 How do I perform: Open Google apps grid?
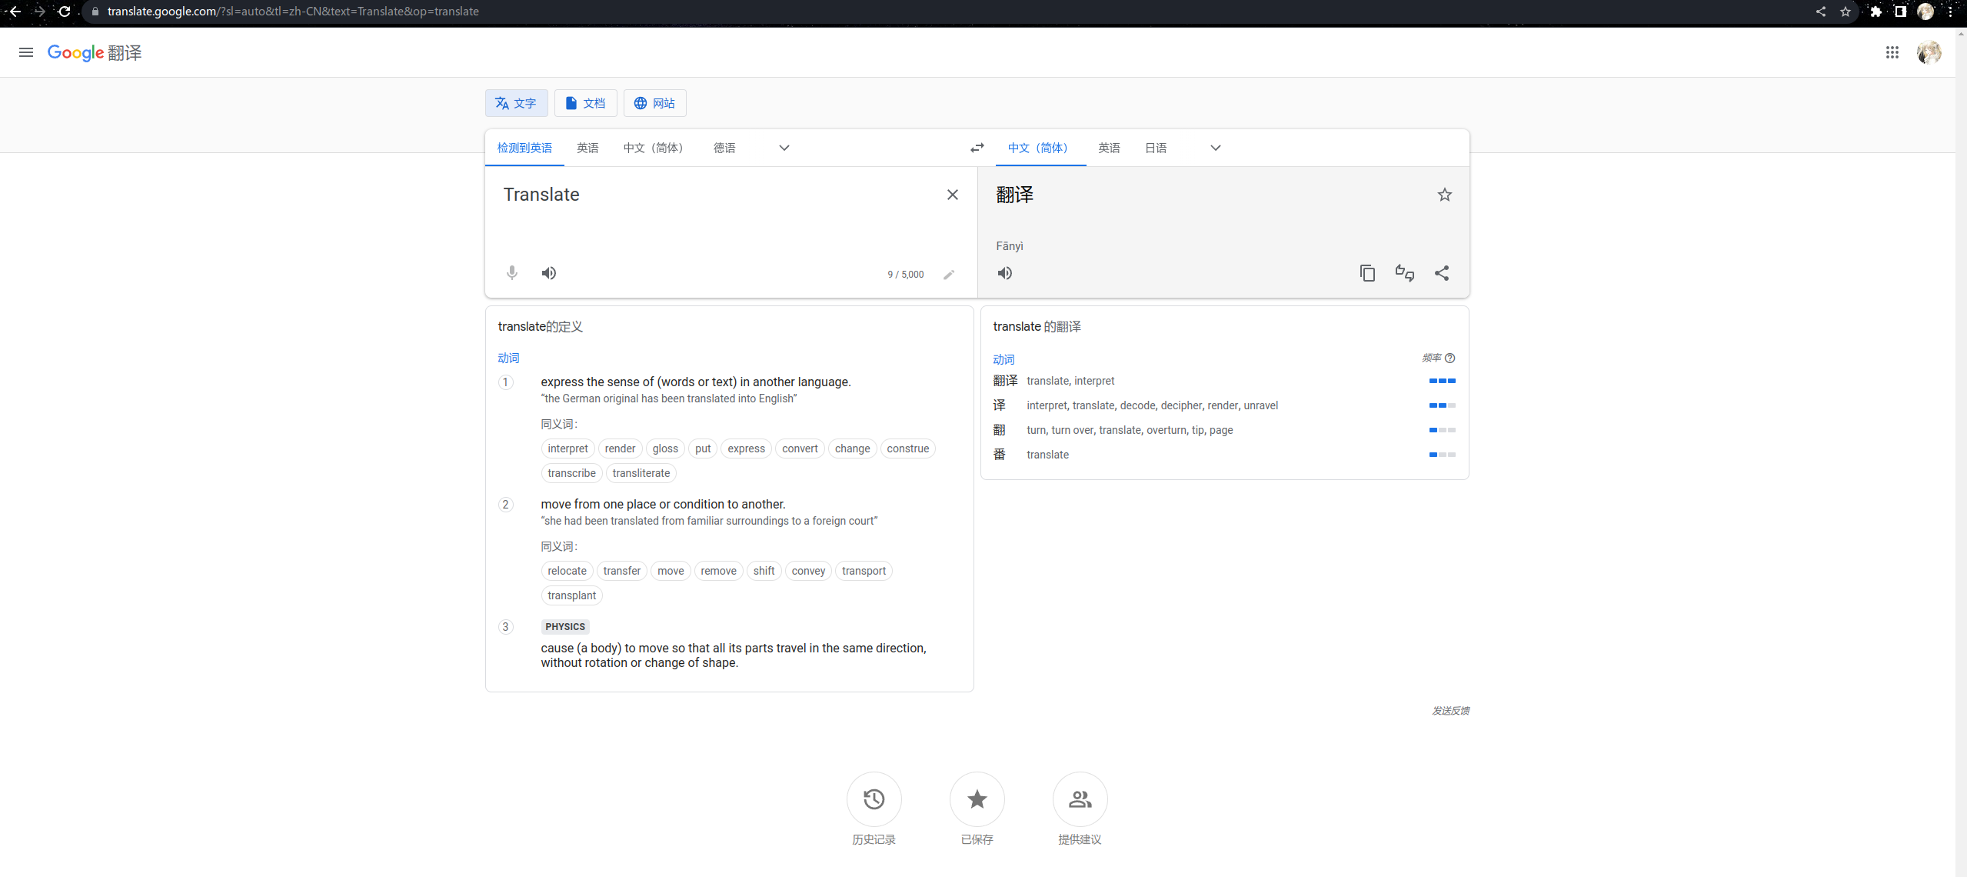(x=1892, y=52)
